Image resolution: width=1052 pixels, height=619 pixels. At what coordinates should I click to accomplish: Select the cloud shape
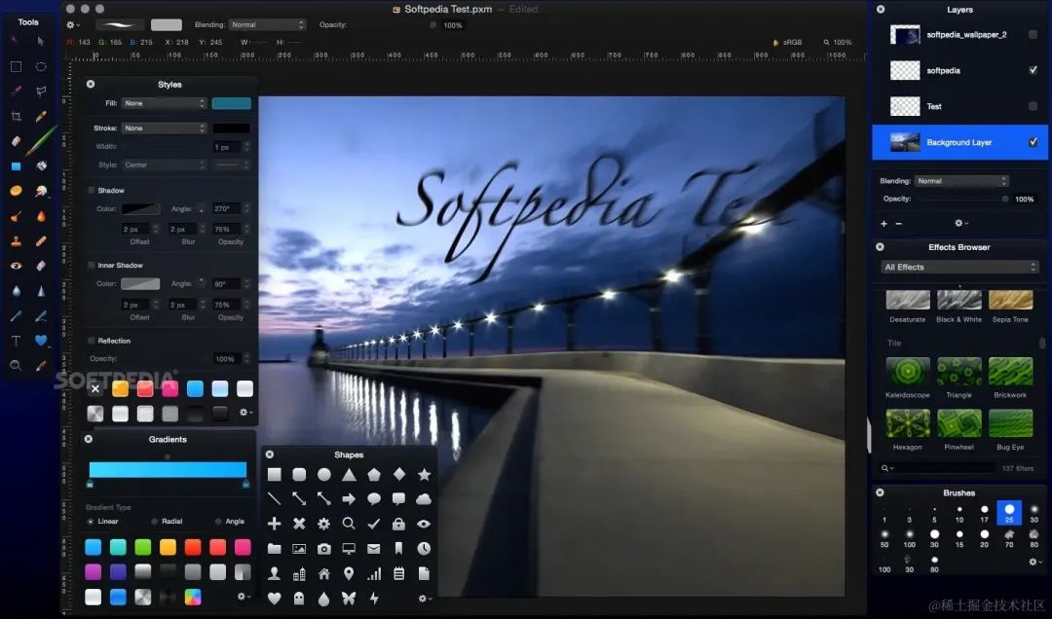pos(424,499)
